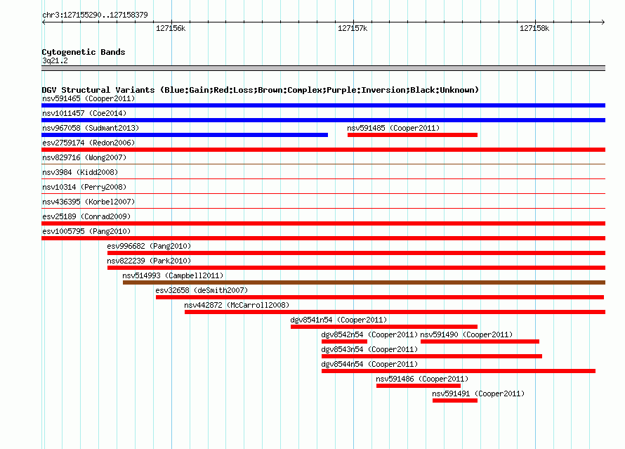Click esv1005795 (Pang2010) label

[x=86, y=231]
